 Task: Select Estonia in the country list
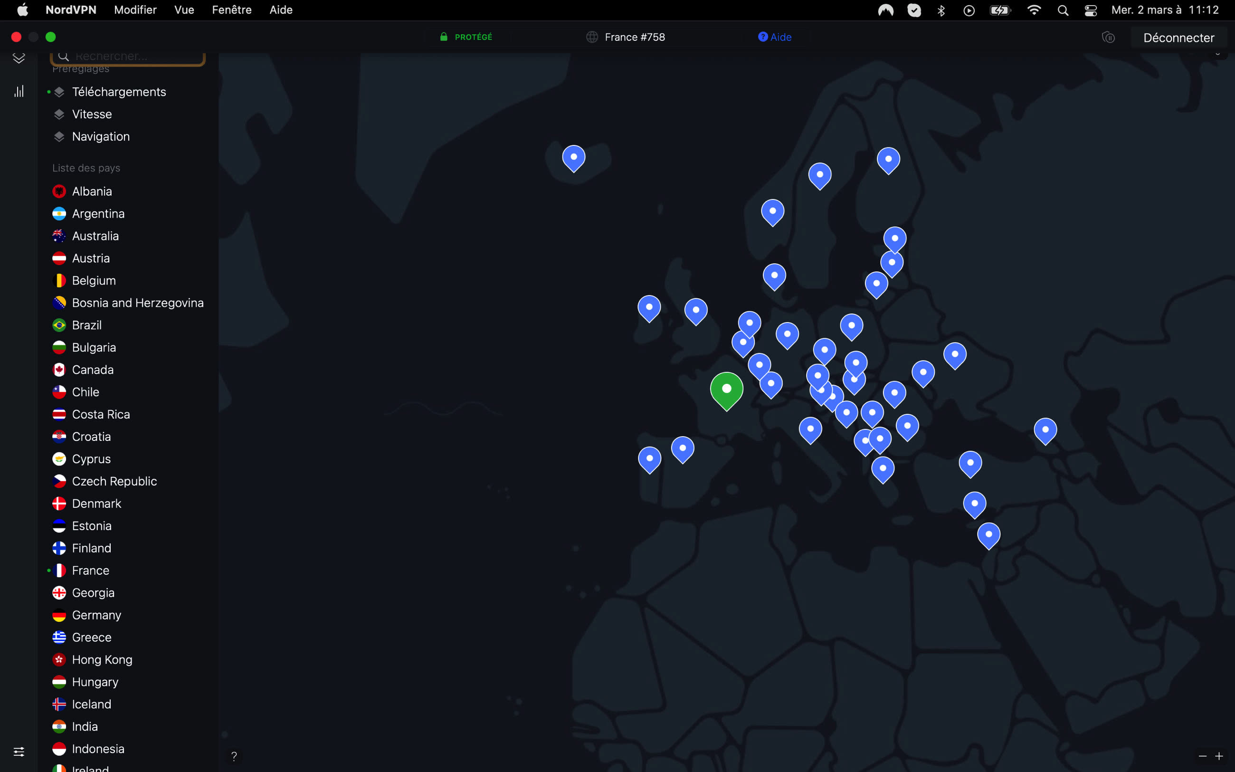click(x=91, y=526)
